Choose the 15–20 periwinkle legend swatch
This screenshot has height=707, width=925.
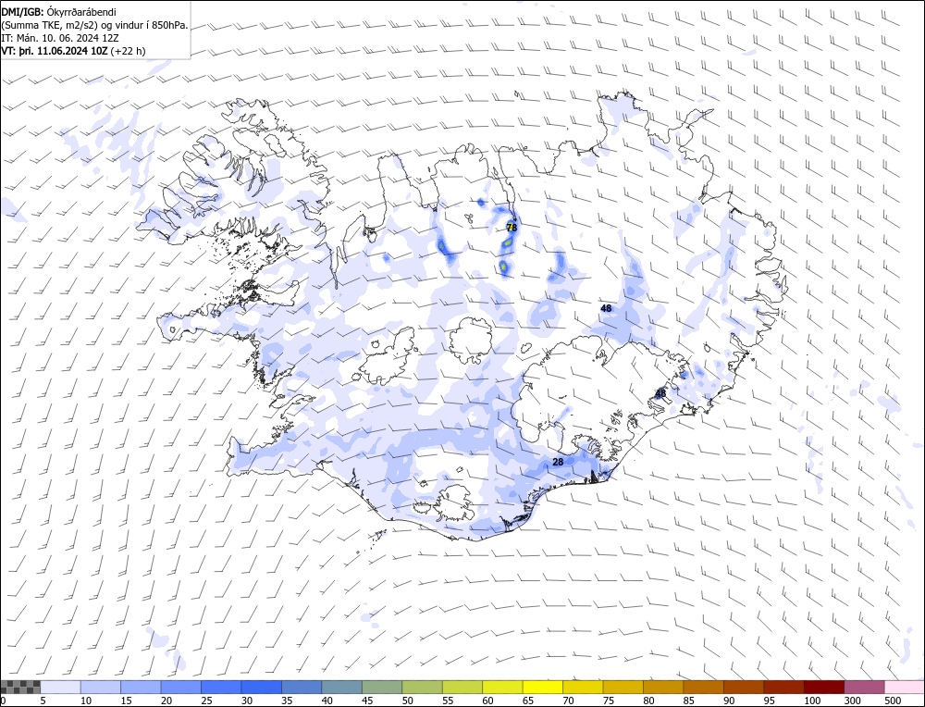[141, 687]
